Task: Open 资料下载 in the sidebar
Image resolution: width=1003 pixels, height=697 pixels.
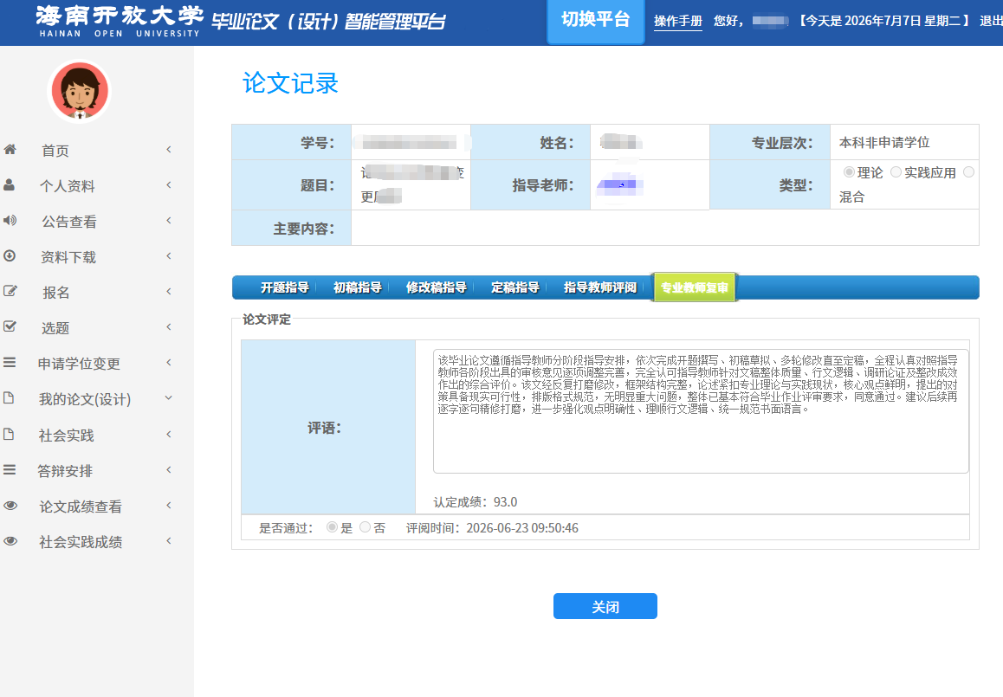Action: click(68, 257)
